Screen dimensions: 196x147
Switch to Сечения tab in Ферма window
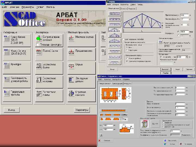(x=124, y=9)
